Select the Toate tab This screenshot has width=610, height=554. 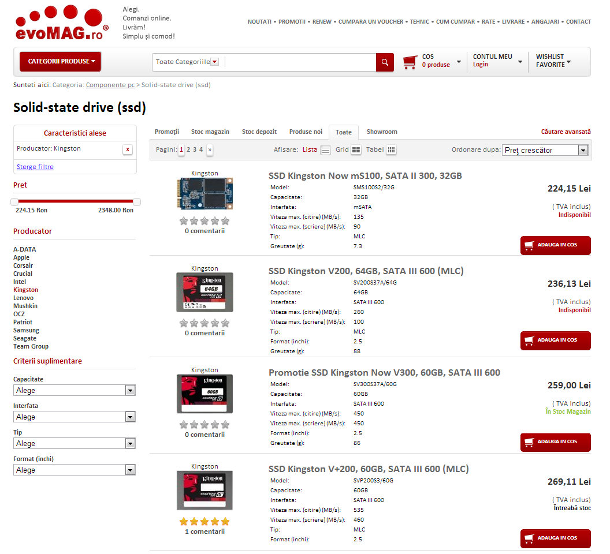tap(344, 132)
